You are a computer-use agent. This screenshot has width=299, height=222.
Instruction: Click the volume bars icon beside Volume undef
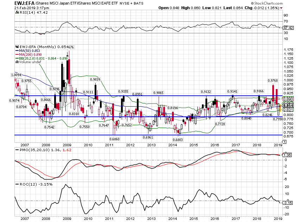[x=17, y=62]
